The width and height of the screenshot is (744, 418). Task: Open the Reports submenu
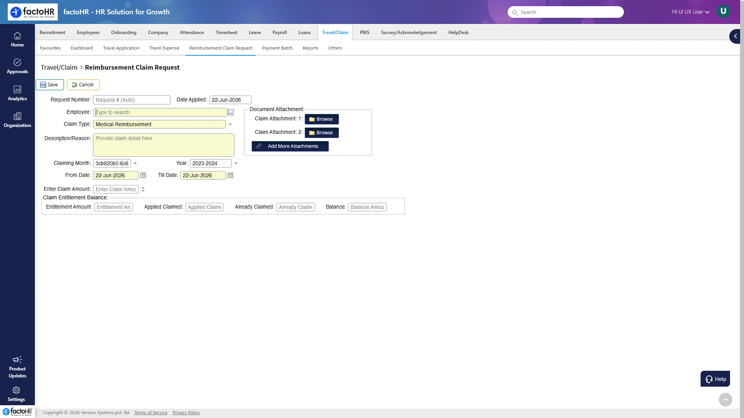[x=310, y=48]
